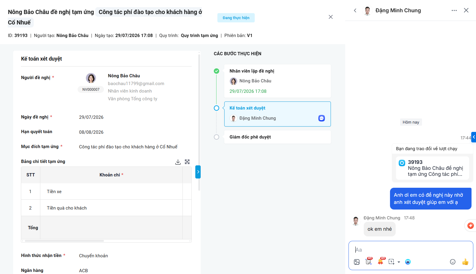
Task: Open the award badge icon in chat toolbar
Action: click(x=381, y=261)
